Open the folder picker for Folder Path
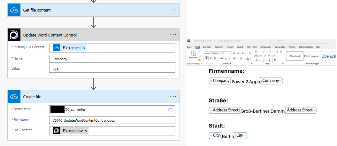Viewport: 337px width, 146px height. 171,110
